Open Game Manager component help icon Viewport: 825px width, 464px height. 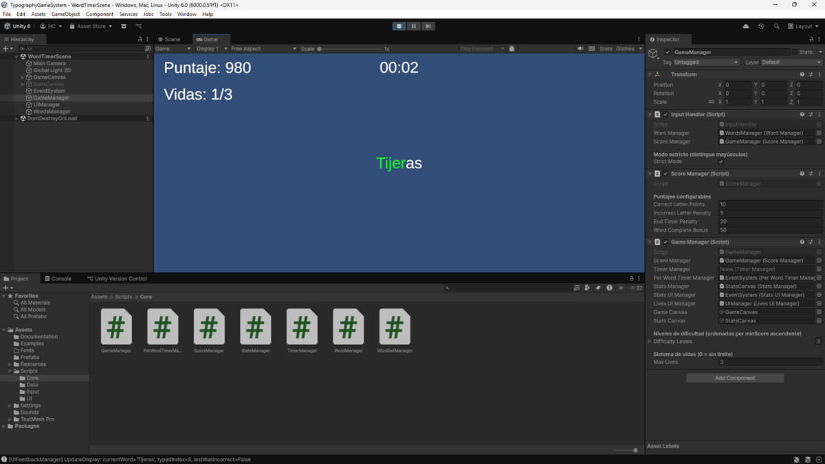coord(802,242)
